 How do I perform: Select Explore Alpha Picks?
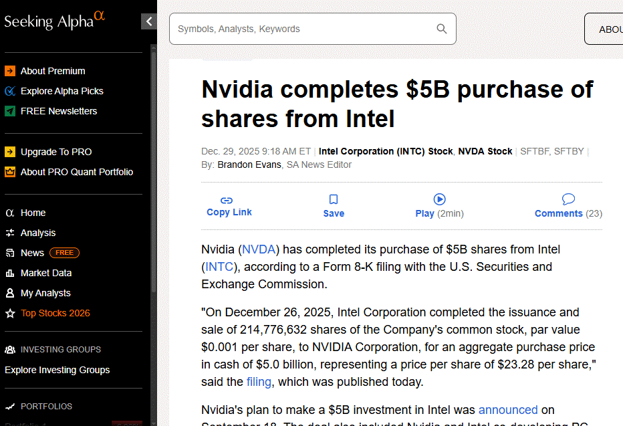(61, 91)
